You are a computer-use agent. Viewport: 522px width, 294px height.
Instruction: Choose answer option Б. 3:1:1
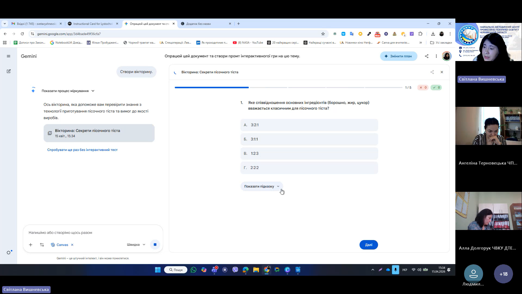(x=309, y=139)
